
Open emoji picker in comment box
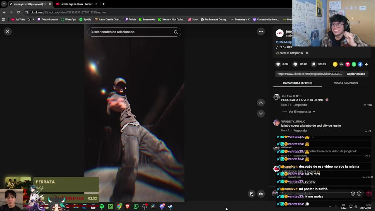359,194
